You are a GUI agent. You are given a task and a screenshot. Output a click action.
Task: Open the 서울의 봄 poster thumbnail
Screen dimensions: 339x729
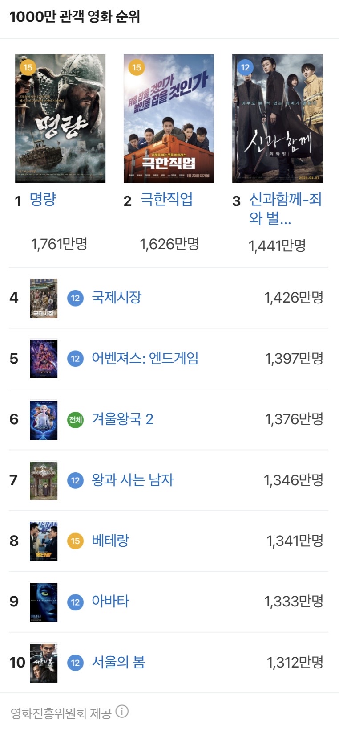44,663
